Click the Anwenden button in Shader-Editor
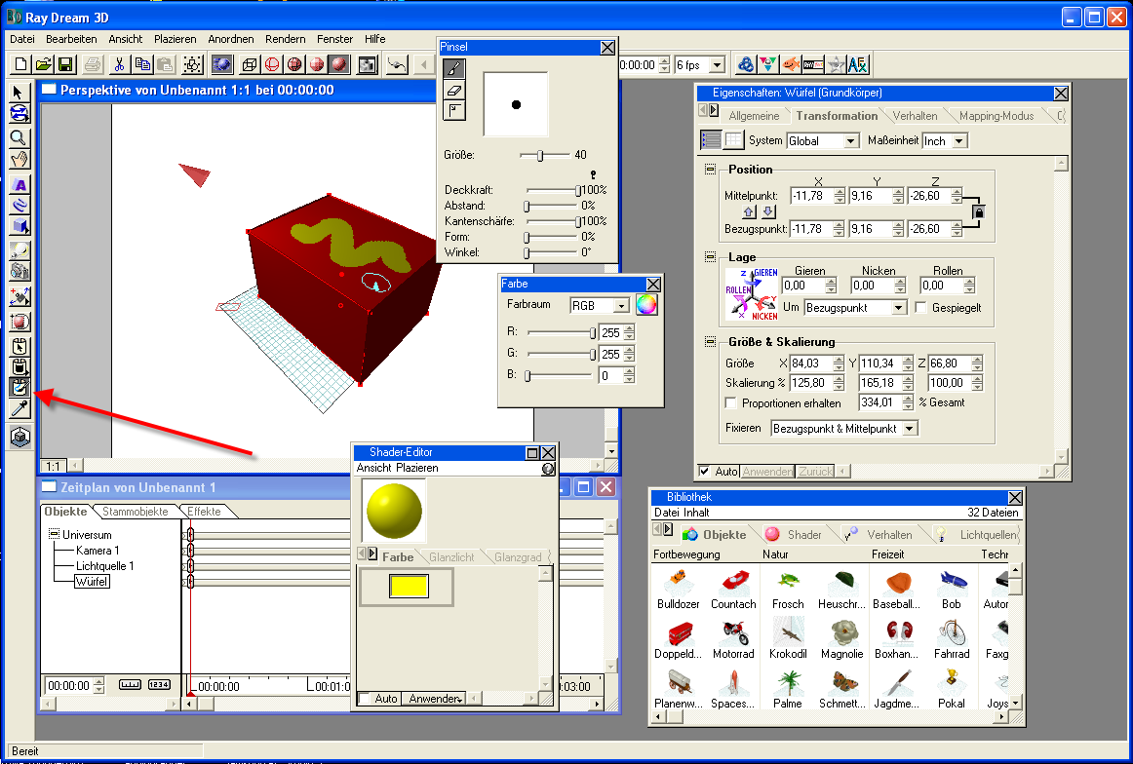This screenshot has height=764, width=1133. 435,699
